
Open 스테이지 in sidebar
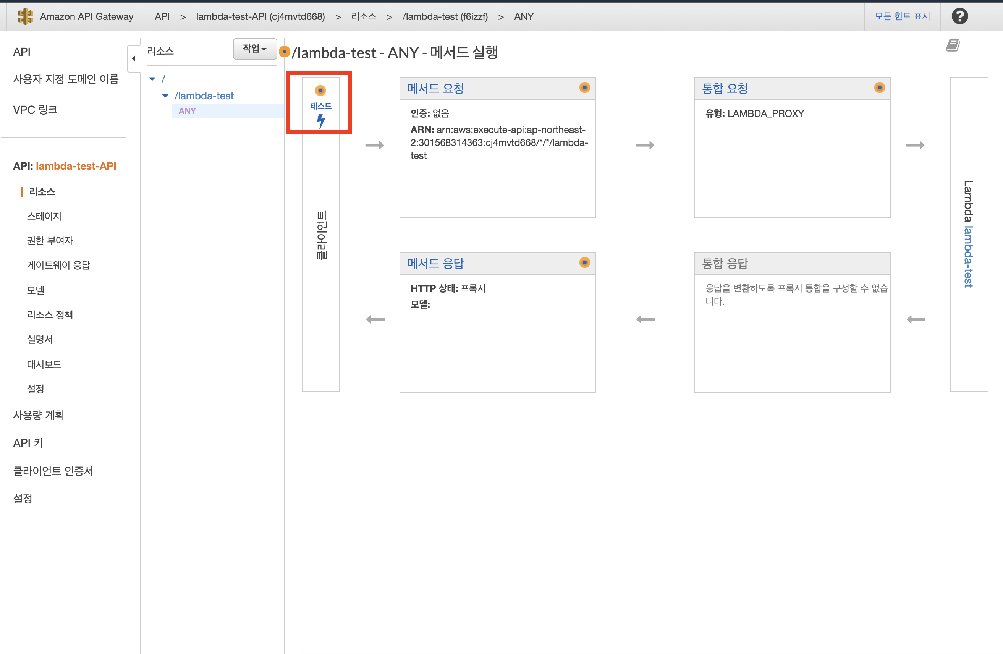44,216
